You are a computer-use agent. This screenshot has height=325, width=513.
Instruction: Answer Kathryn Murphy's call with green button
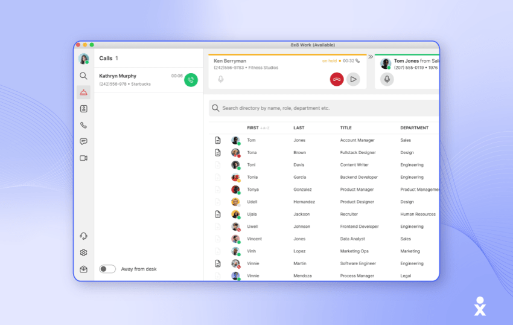tap(191, 80)
